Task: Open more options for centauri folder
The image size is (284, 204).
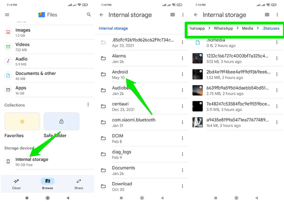Action: click(182, 106)
